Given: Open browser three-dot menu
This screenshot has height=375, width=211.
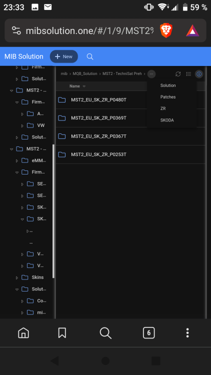Looking at the screenshot, I should click(187, 332).
